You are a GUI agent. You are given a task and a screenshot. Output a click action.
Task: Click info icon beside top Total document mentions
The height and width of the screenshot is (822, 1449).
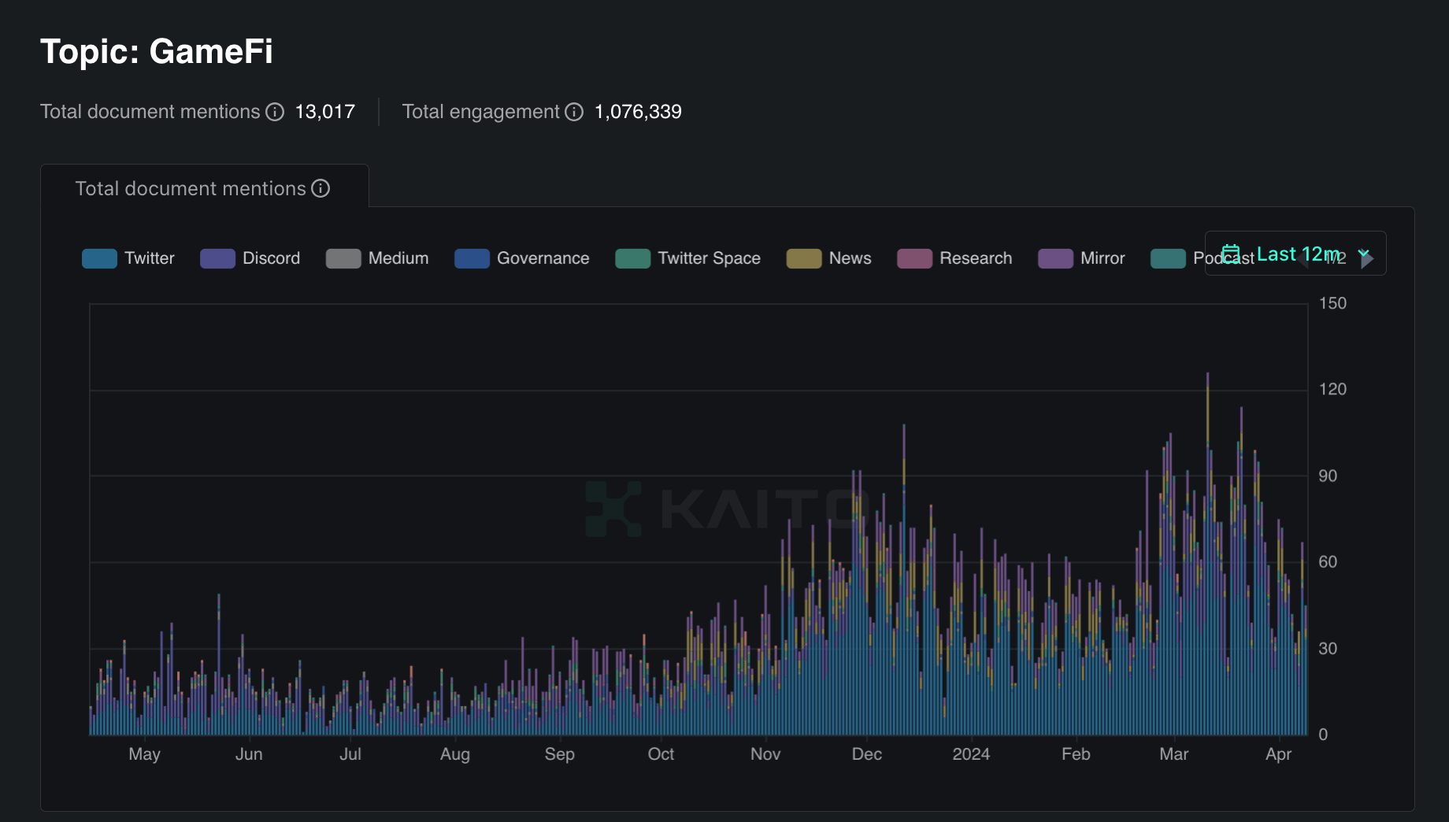tap(274, 112)
